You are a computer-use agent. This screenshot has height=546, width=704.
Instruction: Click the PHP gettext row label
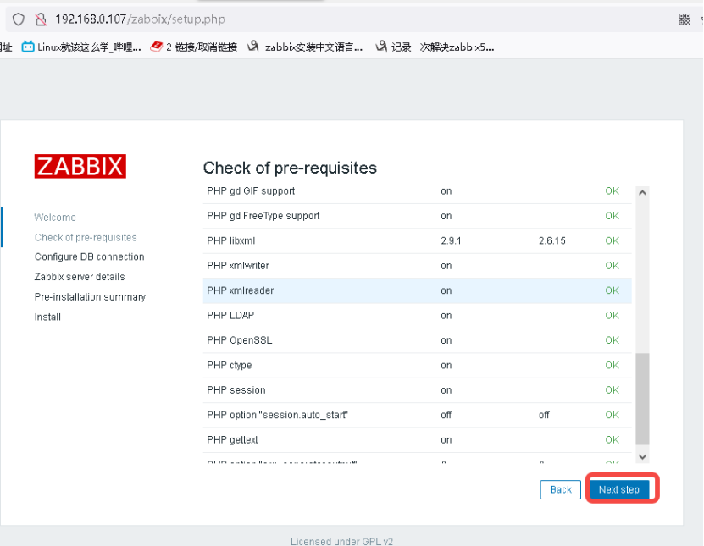(233, 440)
